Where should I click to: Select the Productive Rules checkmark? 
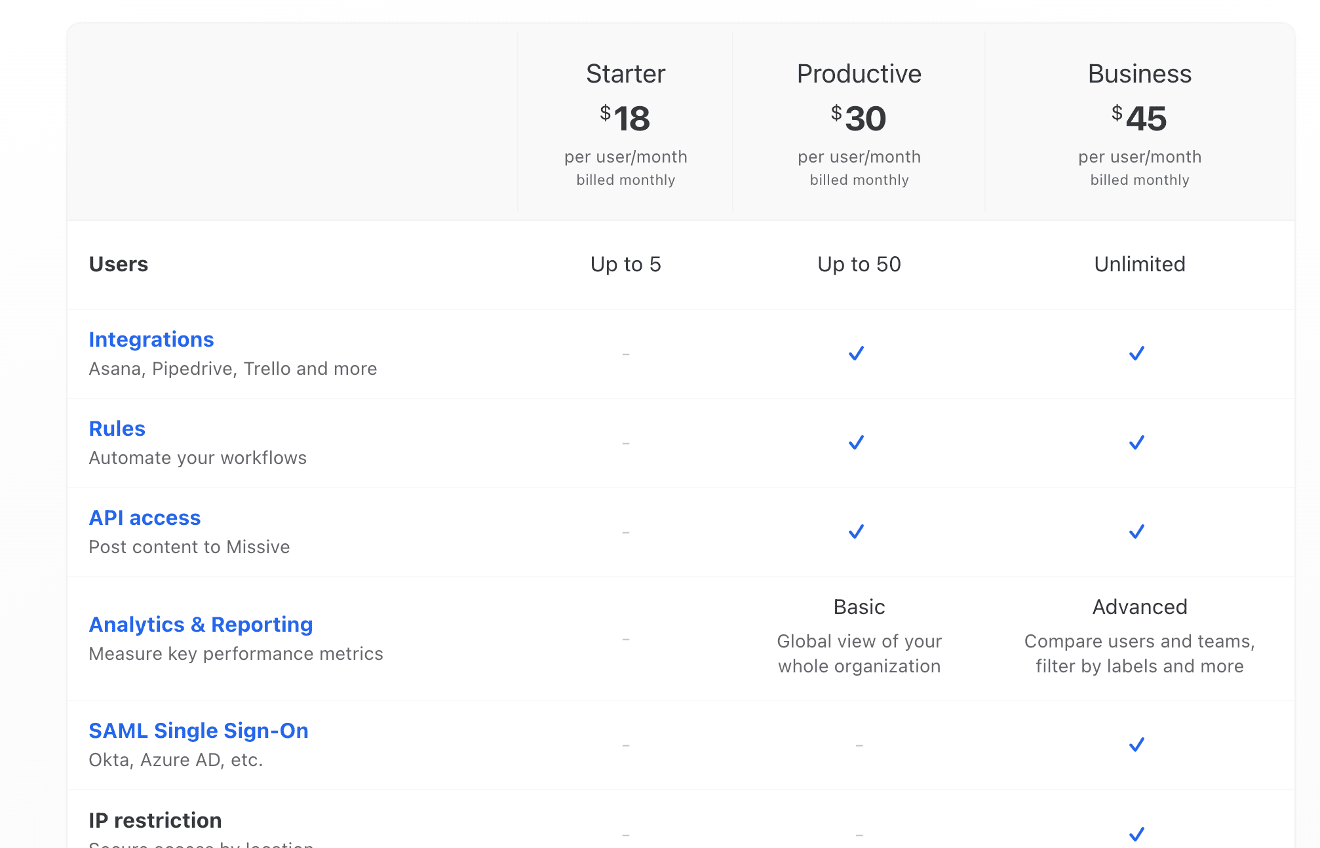(x=857, y=442)
